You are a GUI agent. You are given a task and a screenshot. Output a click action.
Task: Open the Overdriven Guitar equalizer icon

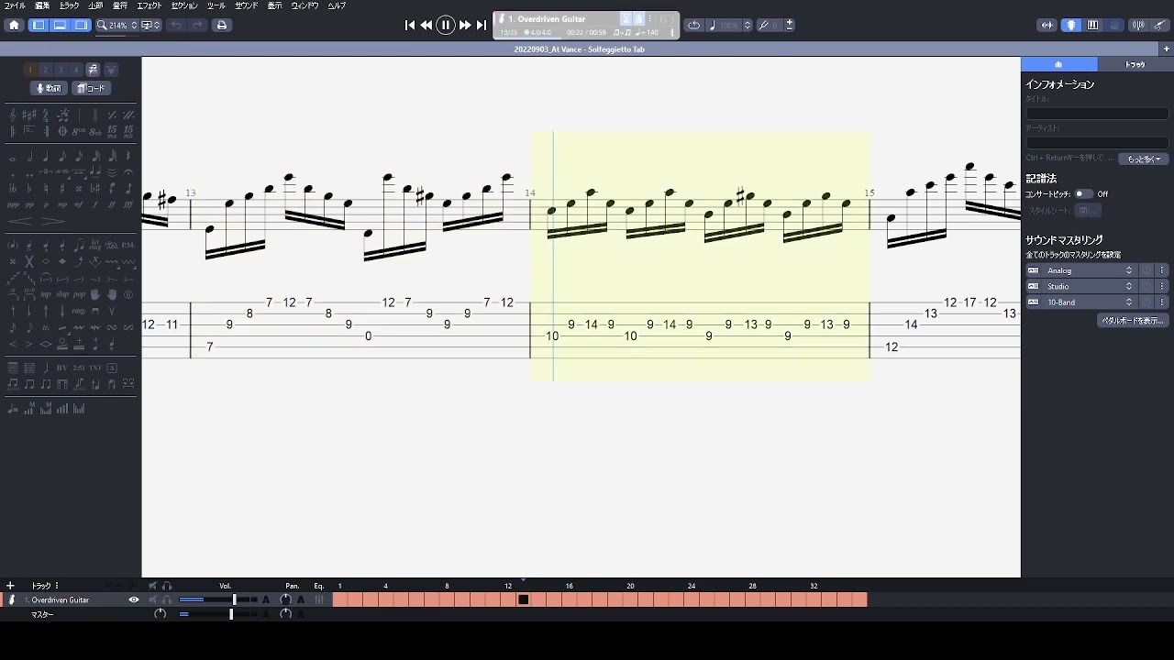pos(319,600)
